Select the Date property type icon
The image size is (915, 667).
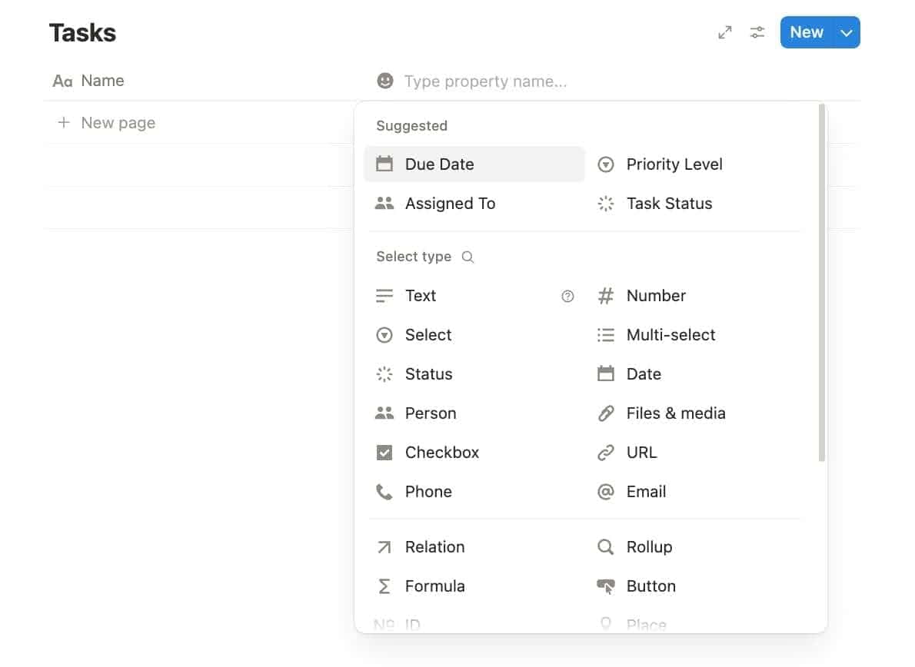[x=606, y=374]
